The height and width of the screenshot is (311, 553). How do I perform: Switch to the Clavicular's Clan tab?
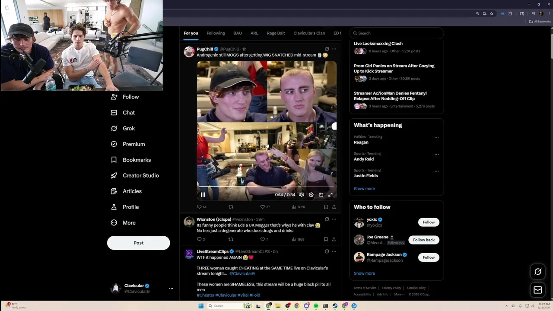click(x=309, y=33)
